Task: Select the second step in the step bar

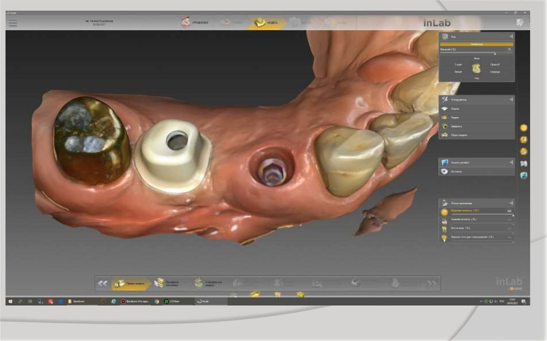Action: click(x=168, y=283)
